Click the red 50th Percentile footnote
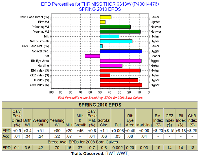Viewport: 200px width, 157px height. tap(100, 98)
